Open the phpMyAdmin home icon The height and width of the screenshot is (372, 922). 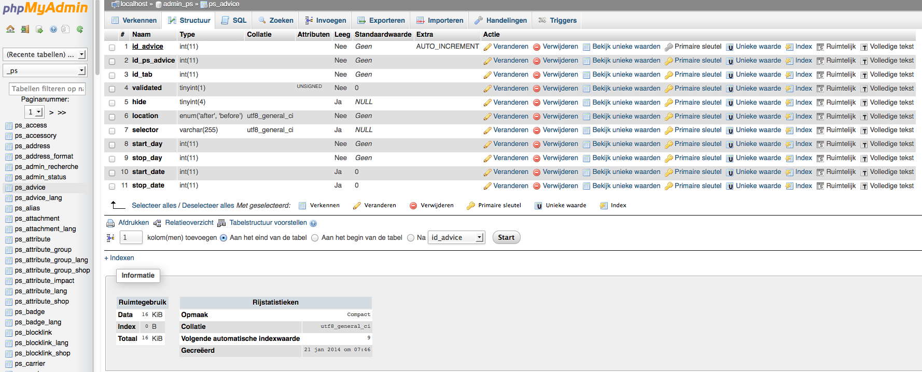(x=10, y=30)
